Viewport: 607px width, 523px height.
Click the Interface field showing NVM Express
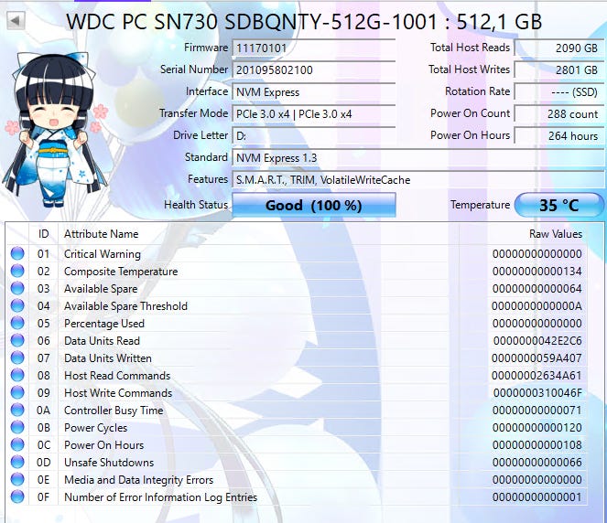tap(313, 92)
